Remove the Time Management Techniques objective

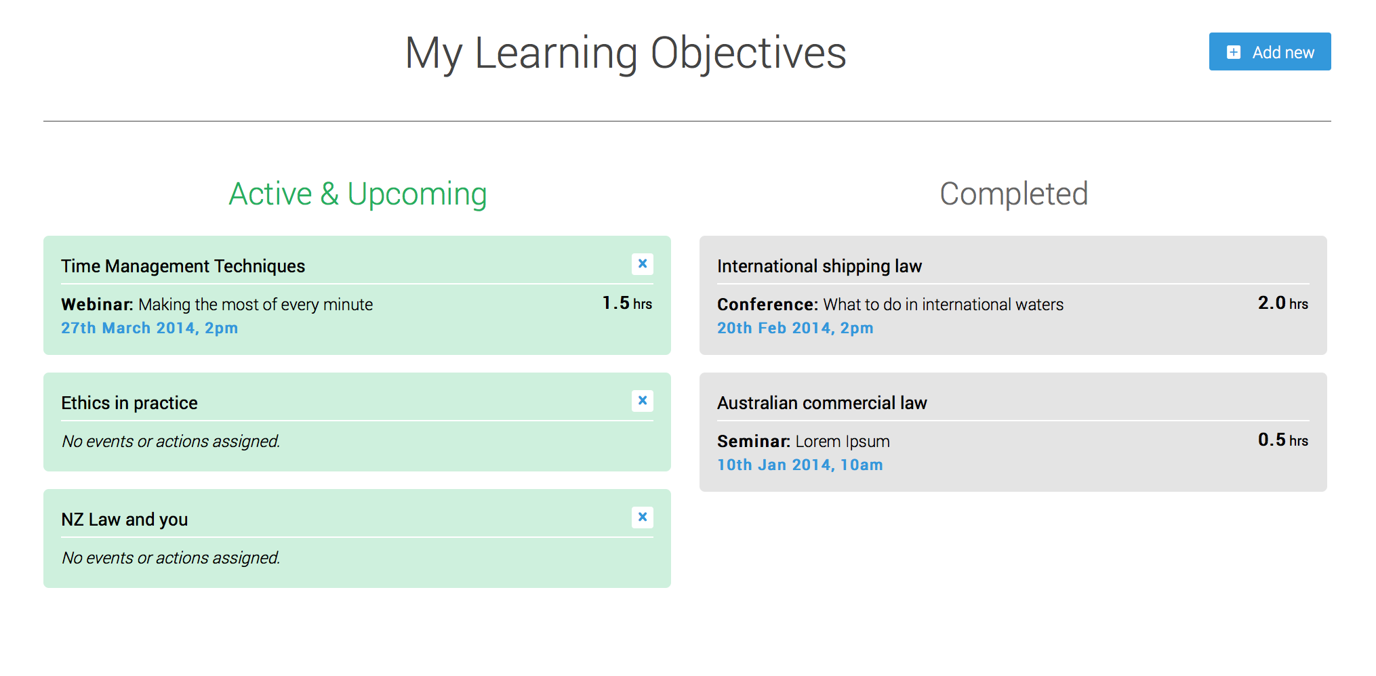coord(643,263)
